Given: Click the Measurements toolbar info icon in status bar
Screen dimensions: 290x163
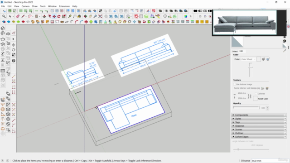Looking at the screenshot, I should click(8, 161).
